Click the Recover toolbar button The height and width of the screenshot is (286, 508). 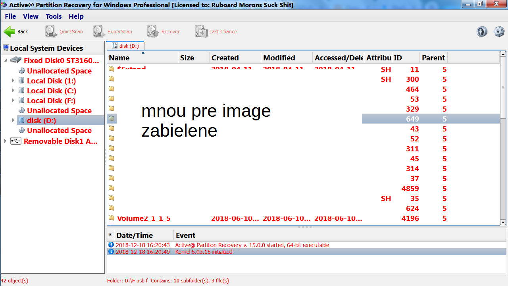tap(164, 32)
